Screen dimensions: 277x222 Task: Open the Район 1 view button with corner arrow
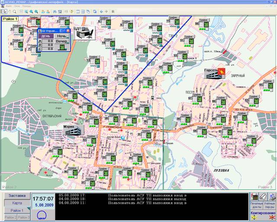[x=17, y=210]
